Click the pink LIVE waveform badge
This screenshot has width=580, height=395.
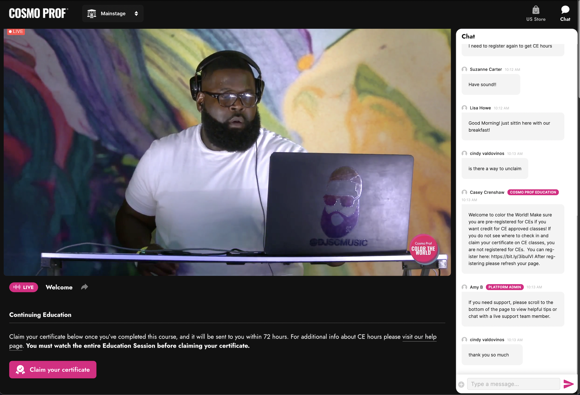click(24, 287)
